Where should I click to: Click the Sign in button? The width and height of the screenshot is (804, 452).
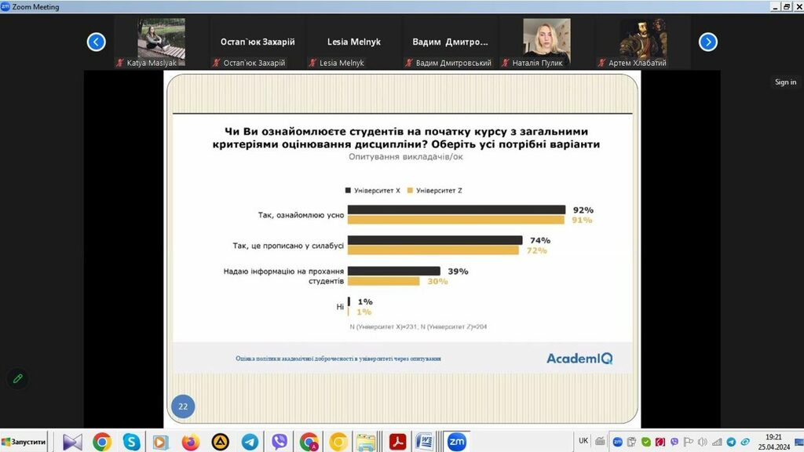point(785,82)
